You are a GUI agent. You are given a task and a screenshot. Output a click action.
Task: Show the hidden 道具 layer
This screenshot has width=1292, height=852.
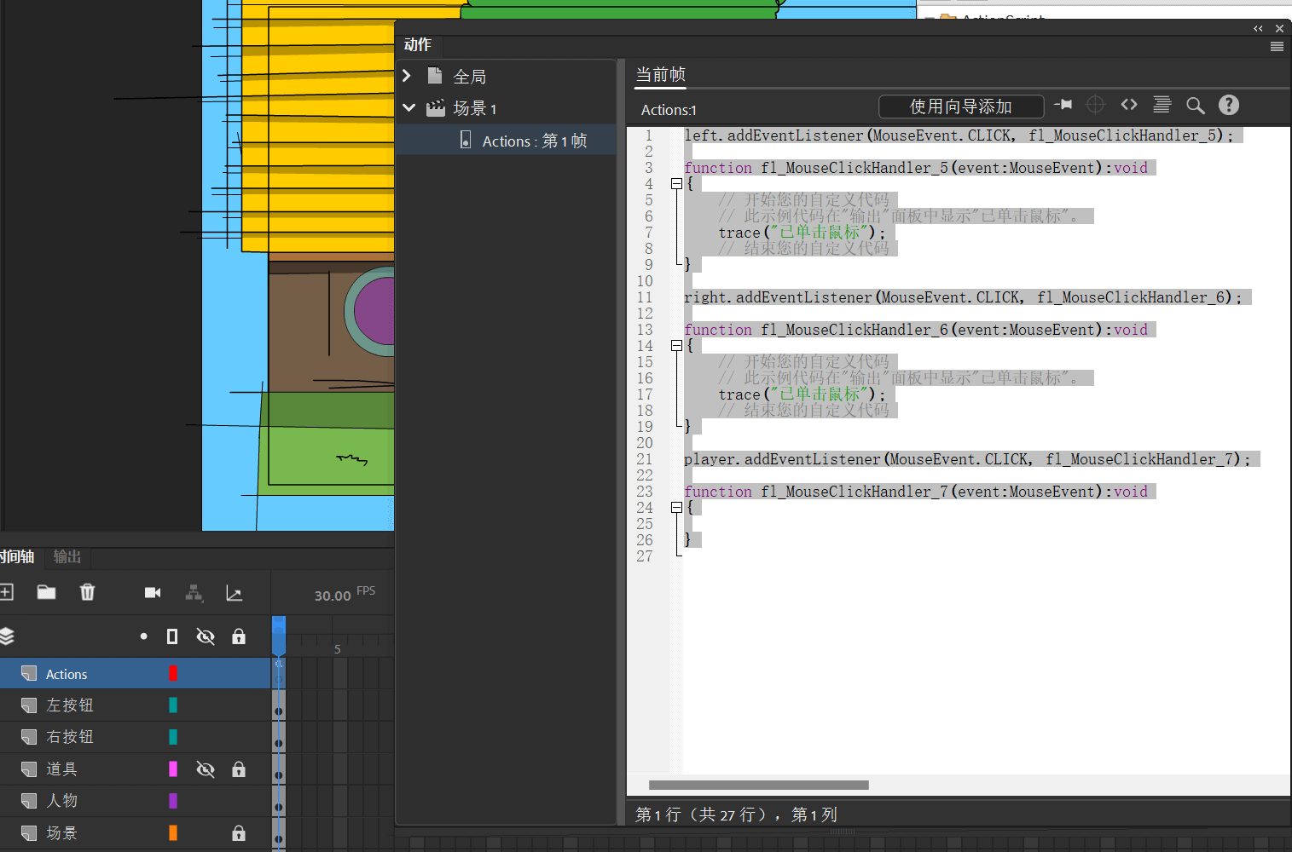tap(206, 769)
